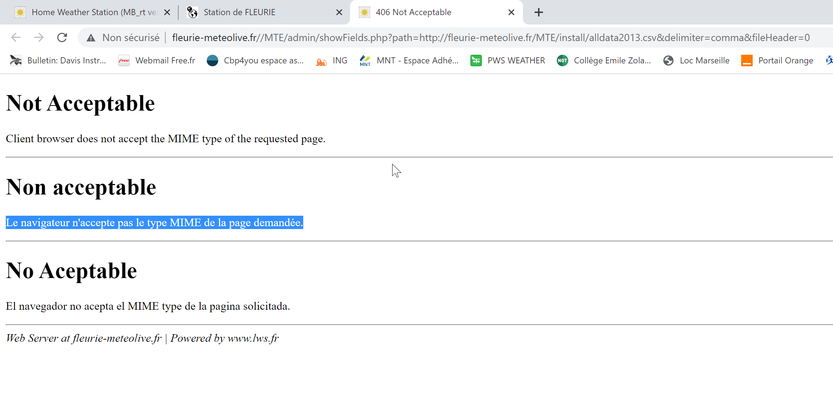The image size is (833, 403).
Task: Close the 406 Not Acceptable tab
Action: click(x=511, y=12)
